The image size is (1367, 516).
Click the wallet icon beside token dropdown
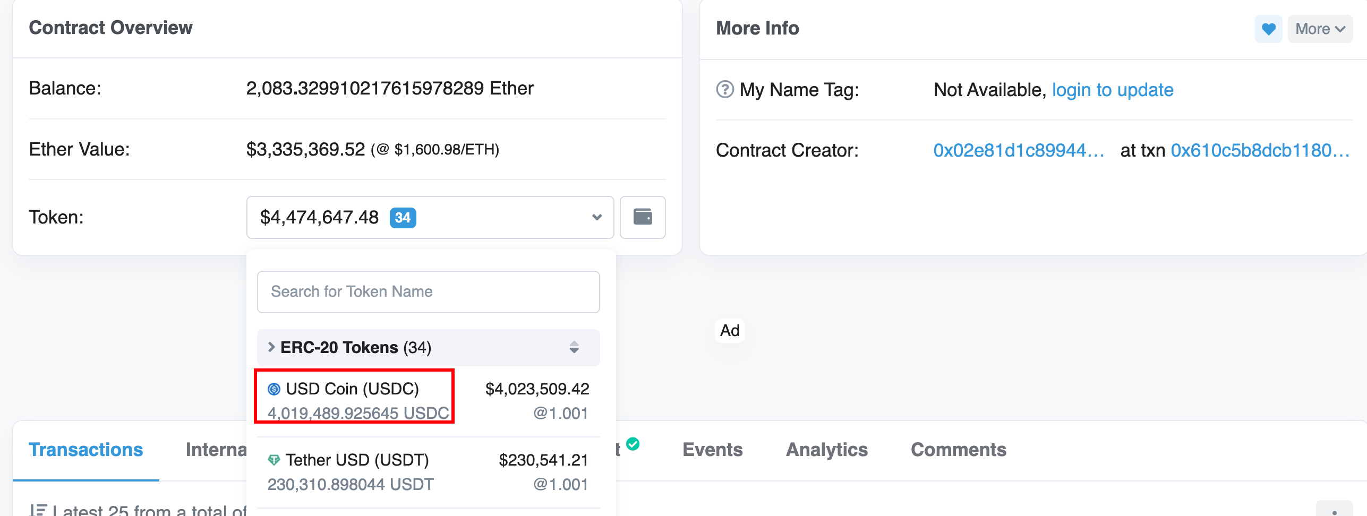(x=643, y=217)
